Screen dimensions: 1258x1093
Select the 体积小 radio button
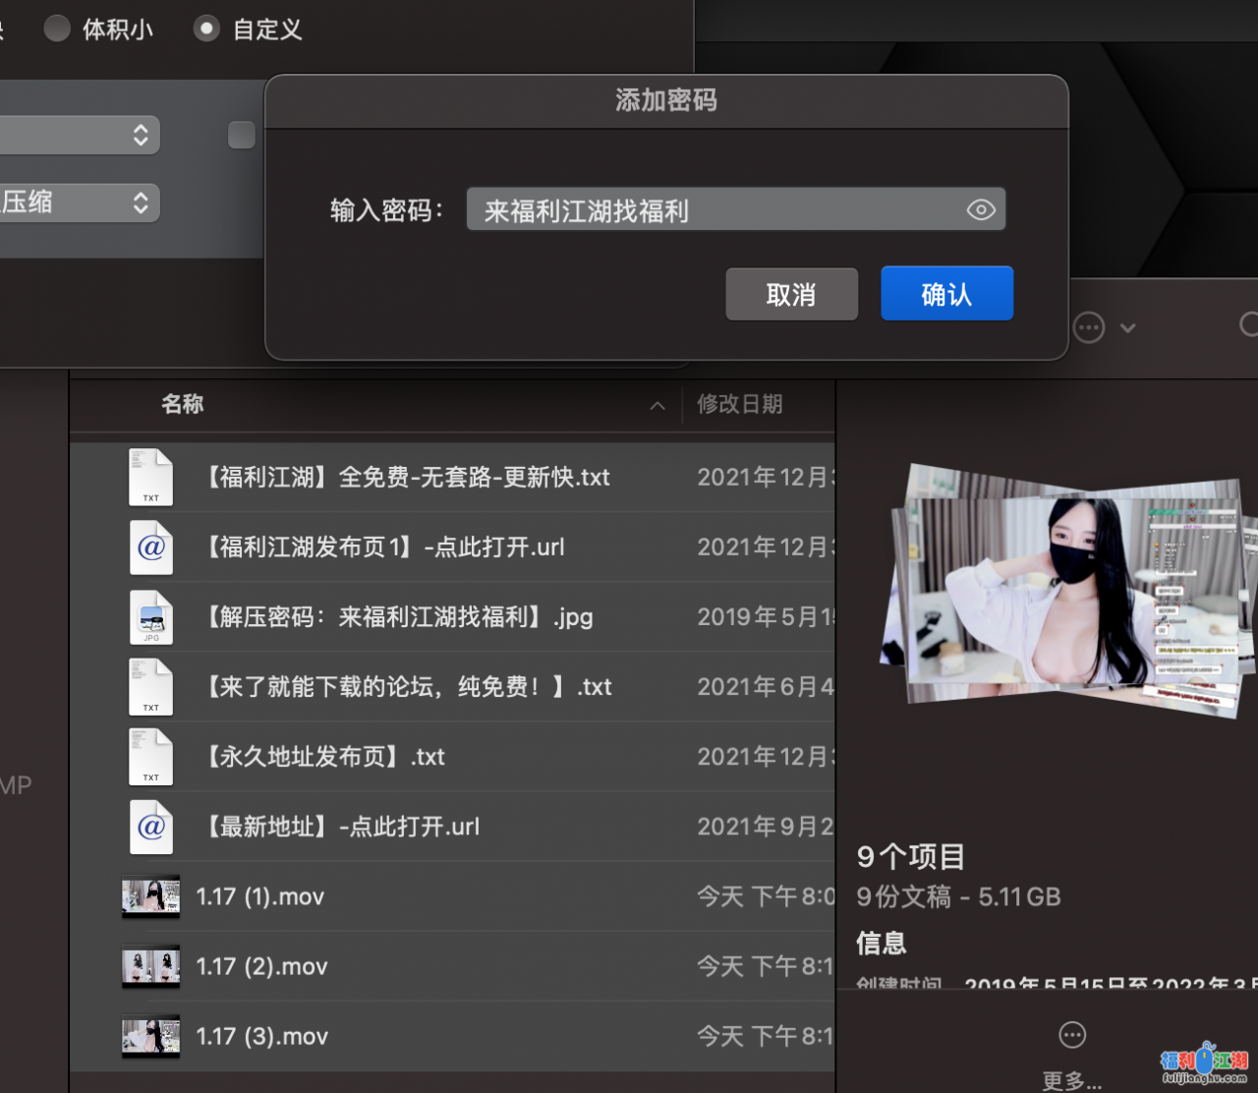[57, 29]
